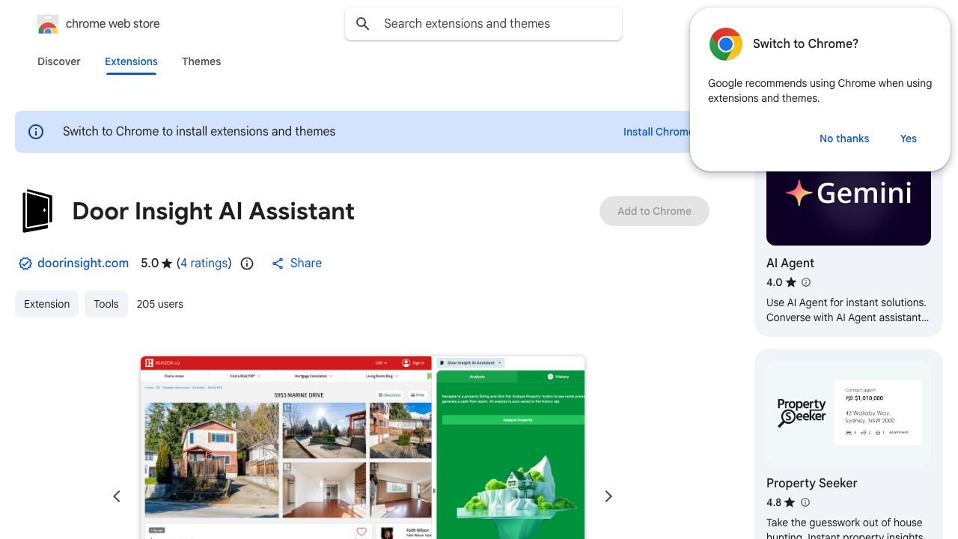Click the Chrome logo in the popup
This screenshot has width=958, height=539.
(725, 44)
